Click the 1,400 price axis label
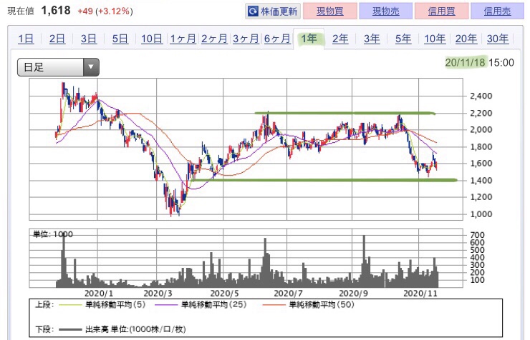Image resolution: width=530 pixels, height=340 pixels. (x=481, y=180)
